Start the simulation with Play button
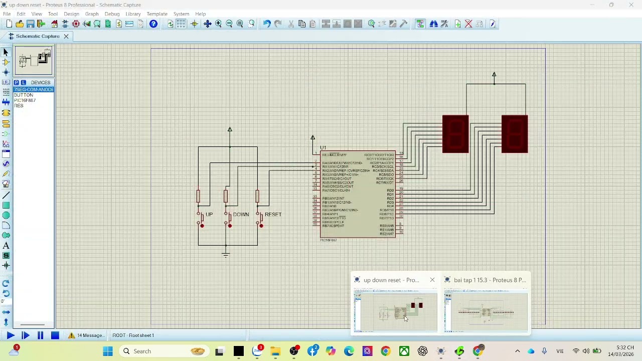 tap(10, 335)
